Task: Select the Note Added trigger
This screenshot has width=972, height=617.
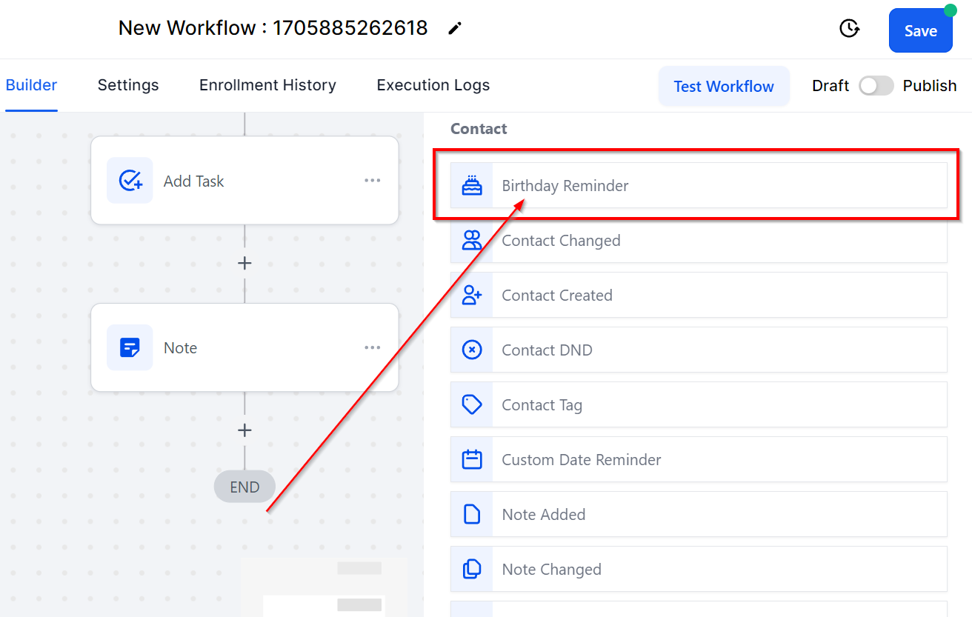Action: tap(699, 514)
